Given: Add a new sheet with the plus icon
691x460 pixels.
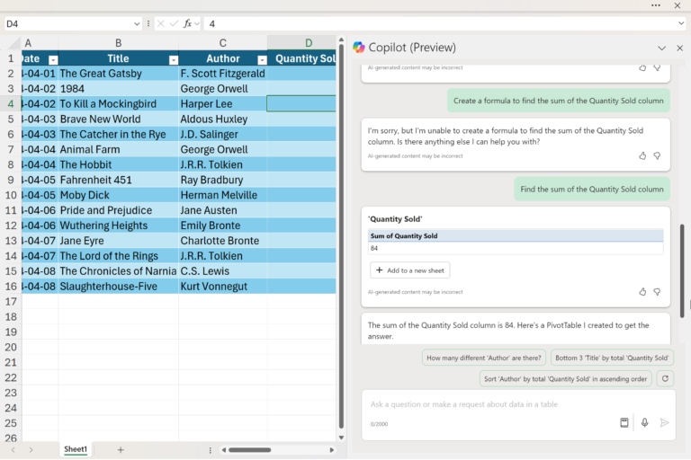Looking at the screenshot, I should tap(121, 449).
